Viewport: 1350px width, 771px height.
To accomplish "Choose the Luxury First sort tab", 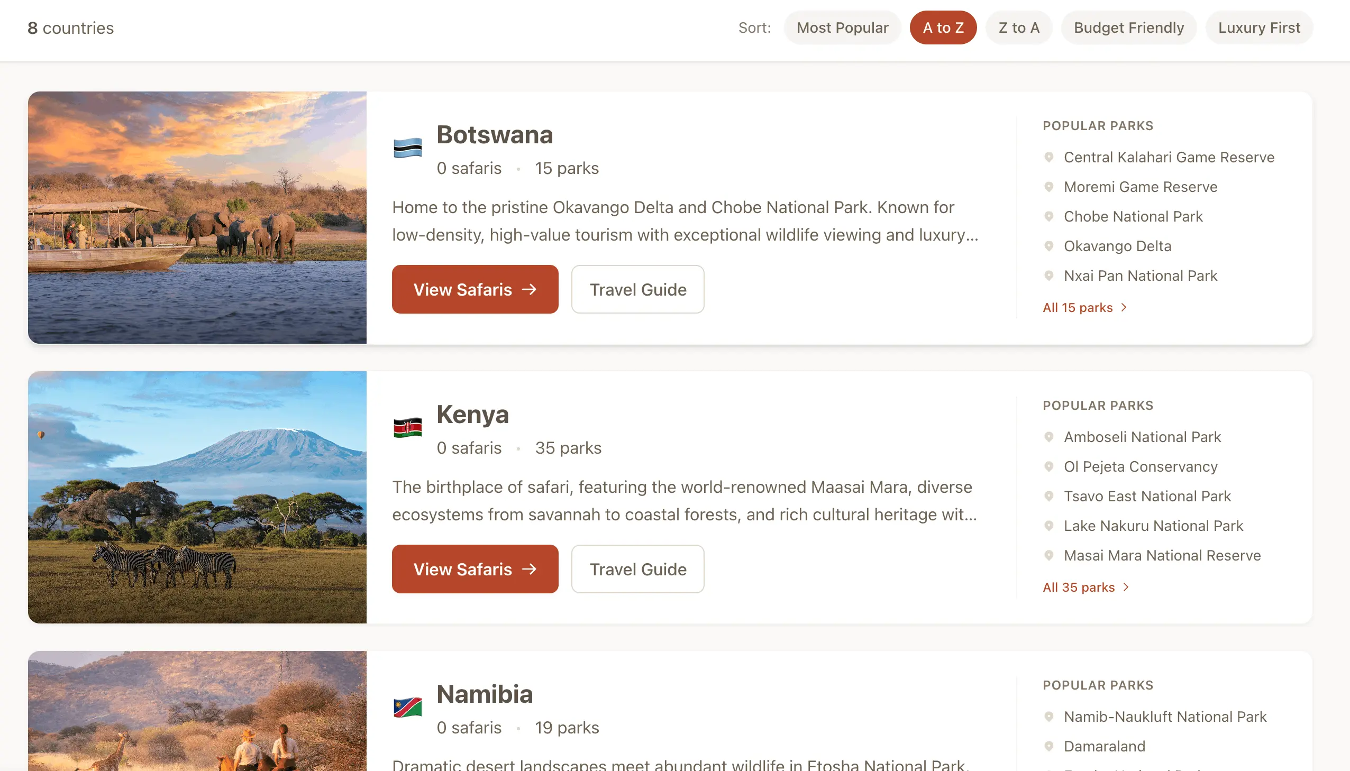I will point(1259,27).
